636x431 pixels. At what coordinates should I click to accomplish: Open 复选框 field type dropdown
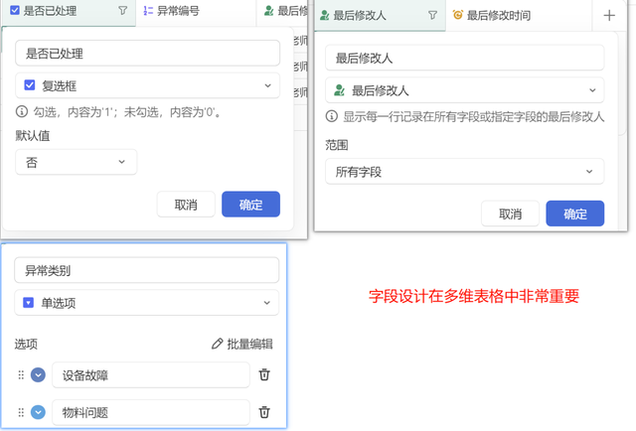(148, 85)
